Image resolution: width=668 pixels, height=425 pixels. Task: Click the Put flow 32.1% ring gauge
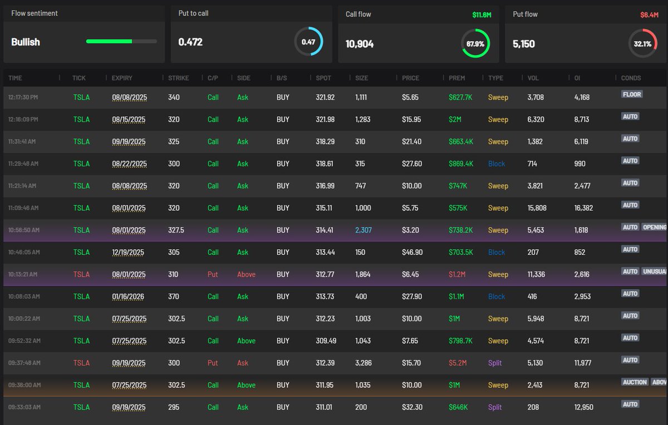click(642, 43)
